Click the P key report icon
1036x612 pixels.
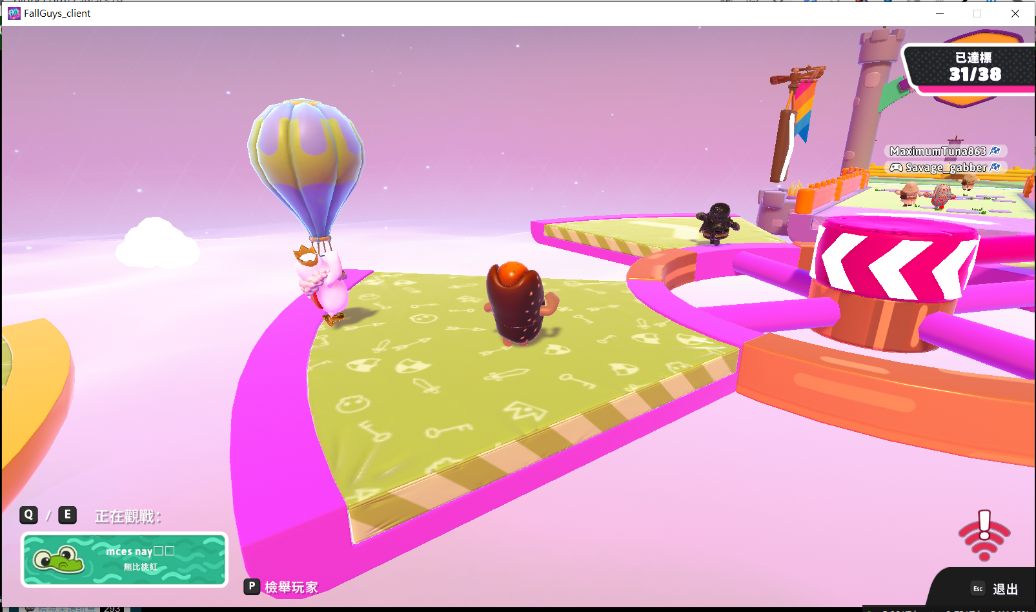pos(252,587)
